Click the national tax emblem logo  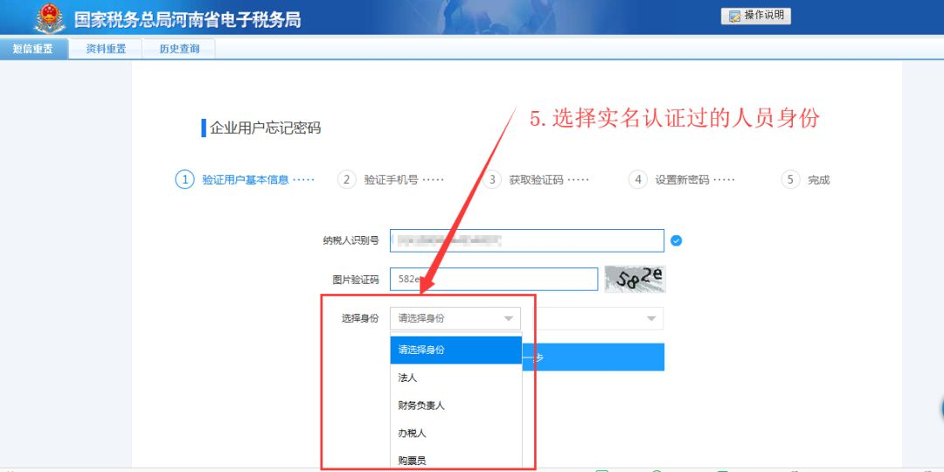(x=49, y=17)
